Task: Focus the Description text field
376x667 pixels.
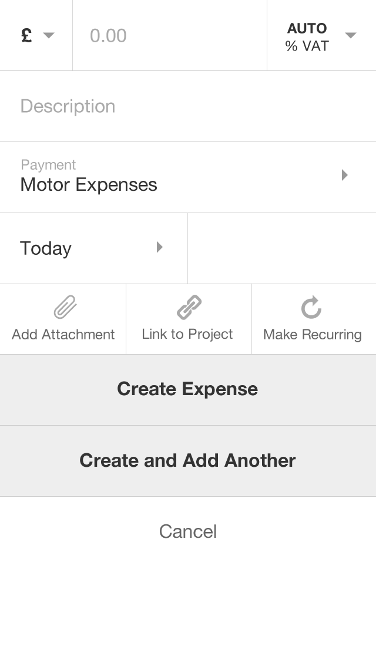Action: point(188,106)
